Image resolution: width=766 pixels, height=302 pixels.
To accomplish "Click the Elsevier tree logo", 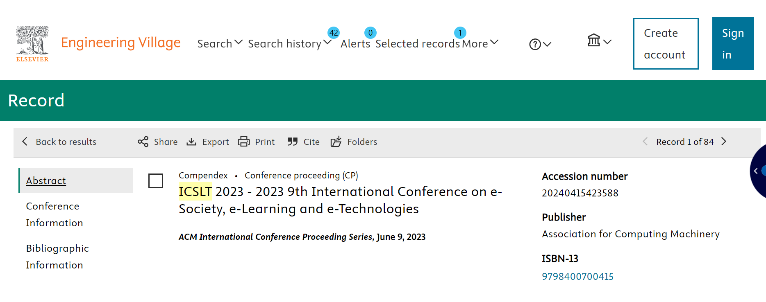I will pos(32,43).
